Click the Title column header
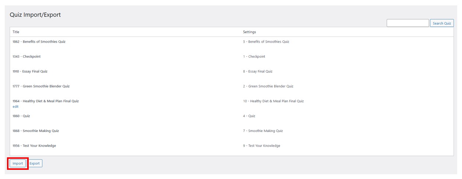 (x=16, y=32)
